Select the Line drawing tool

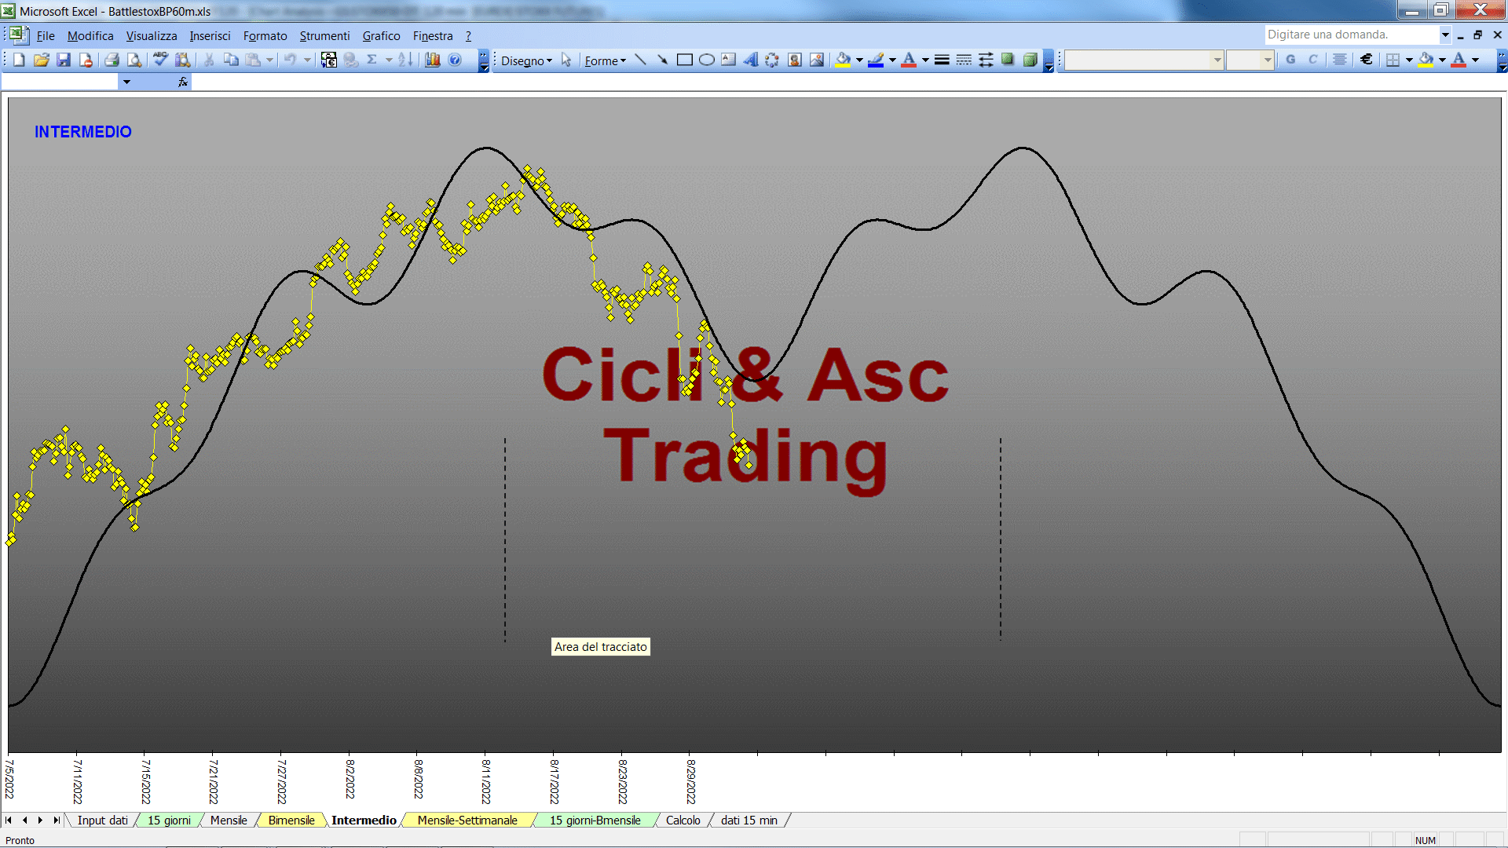pos(640,60)
